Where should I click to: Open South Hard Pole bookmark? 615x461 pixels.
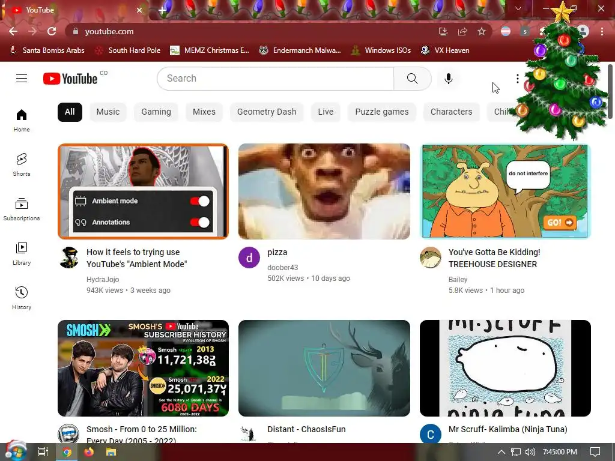coord(129,50)
